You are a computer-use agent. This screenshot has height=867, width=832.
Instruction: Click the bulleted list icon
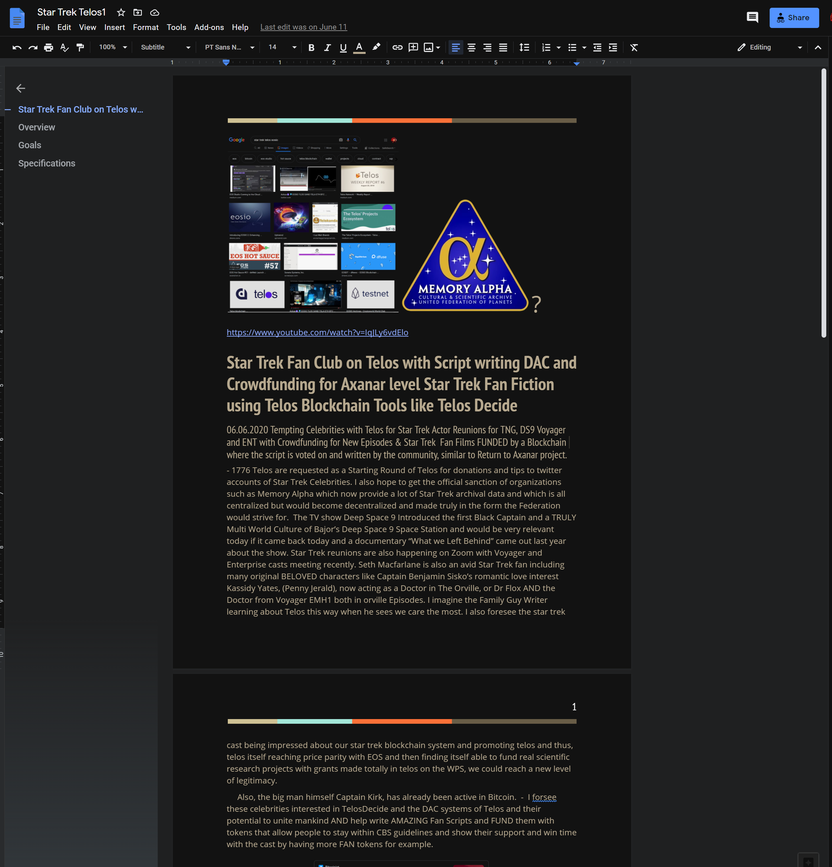click(572, 47)
